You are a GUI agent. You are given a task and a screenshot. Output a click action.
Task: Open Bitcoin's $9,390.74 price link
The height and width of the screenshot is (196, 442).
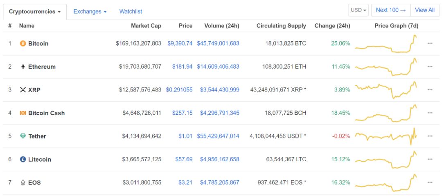pyautogui.click(x=180, y=43)
